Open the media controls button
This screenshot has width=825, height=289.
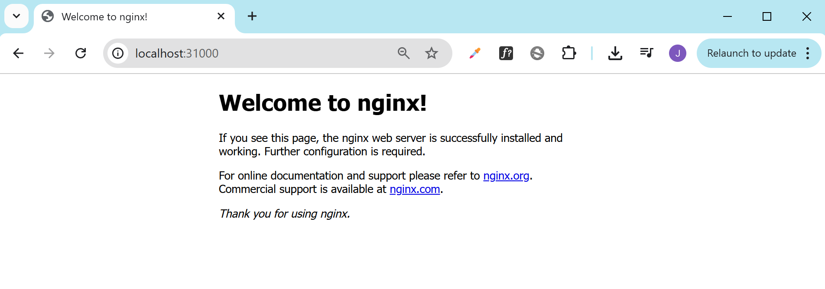[646, 53]
